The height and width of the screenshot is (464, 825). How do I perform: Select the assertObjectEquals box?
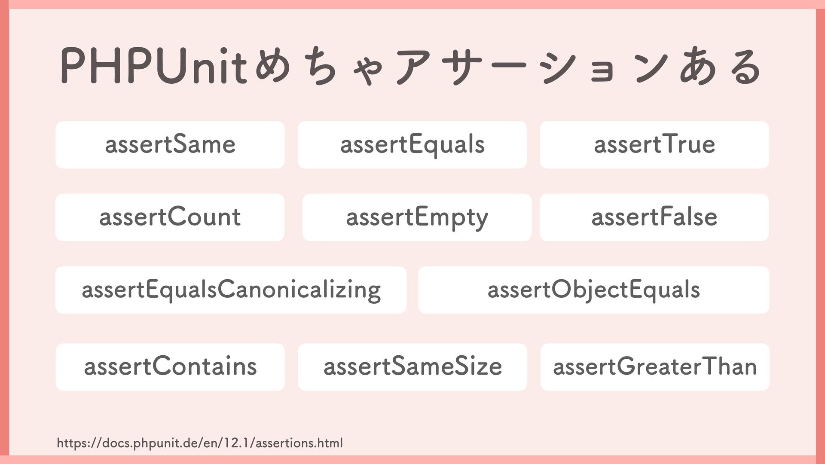593,290
